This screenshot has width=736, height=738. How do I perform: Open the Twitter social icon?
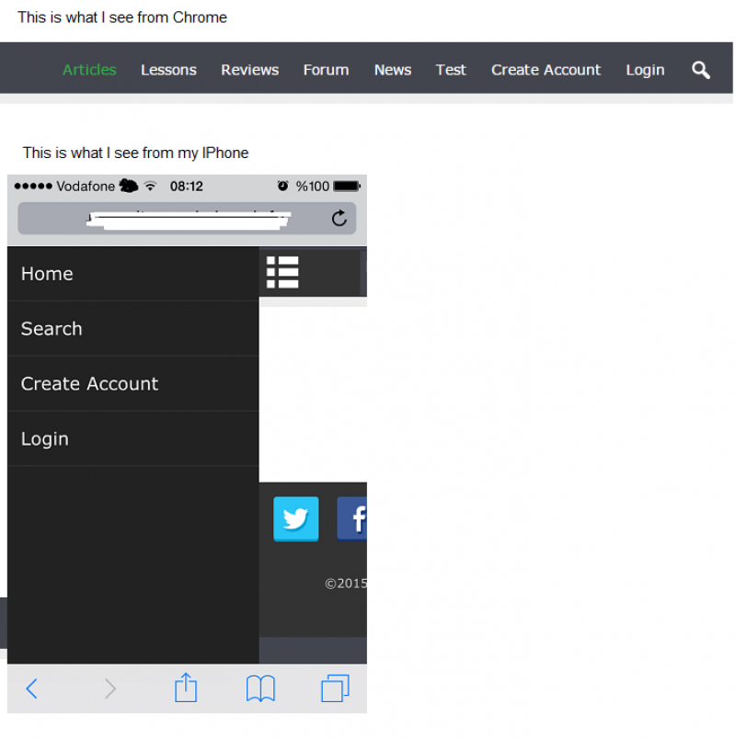pyautogui.click(x=296, y=518)
